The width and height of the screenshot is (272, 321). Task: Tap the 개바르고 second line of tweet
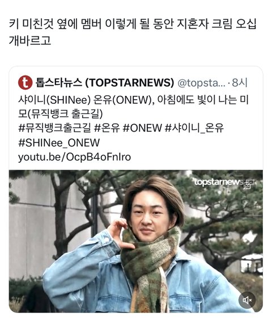click(30, 40)
